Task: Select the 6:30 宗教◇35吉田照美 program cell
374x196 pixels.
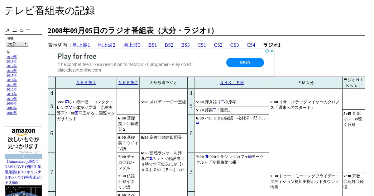Action: pyautogui.click(x=163, y=141)
